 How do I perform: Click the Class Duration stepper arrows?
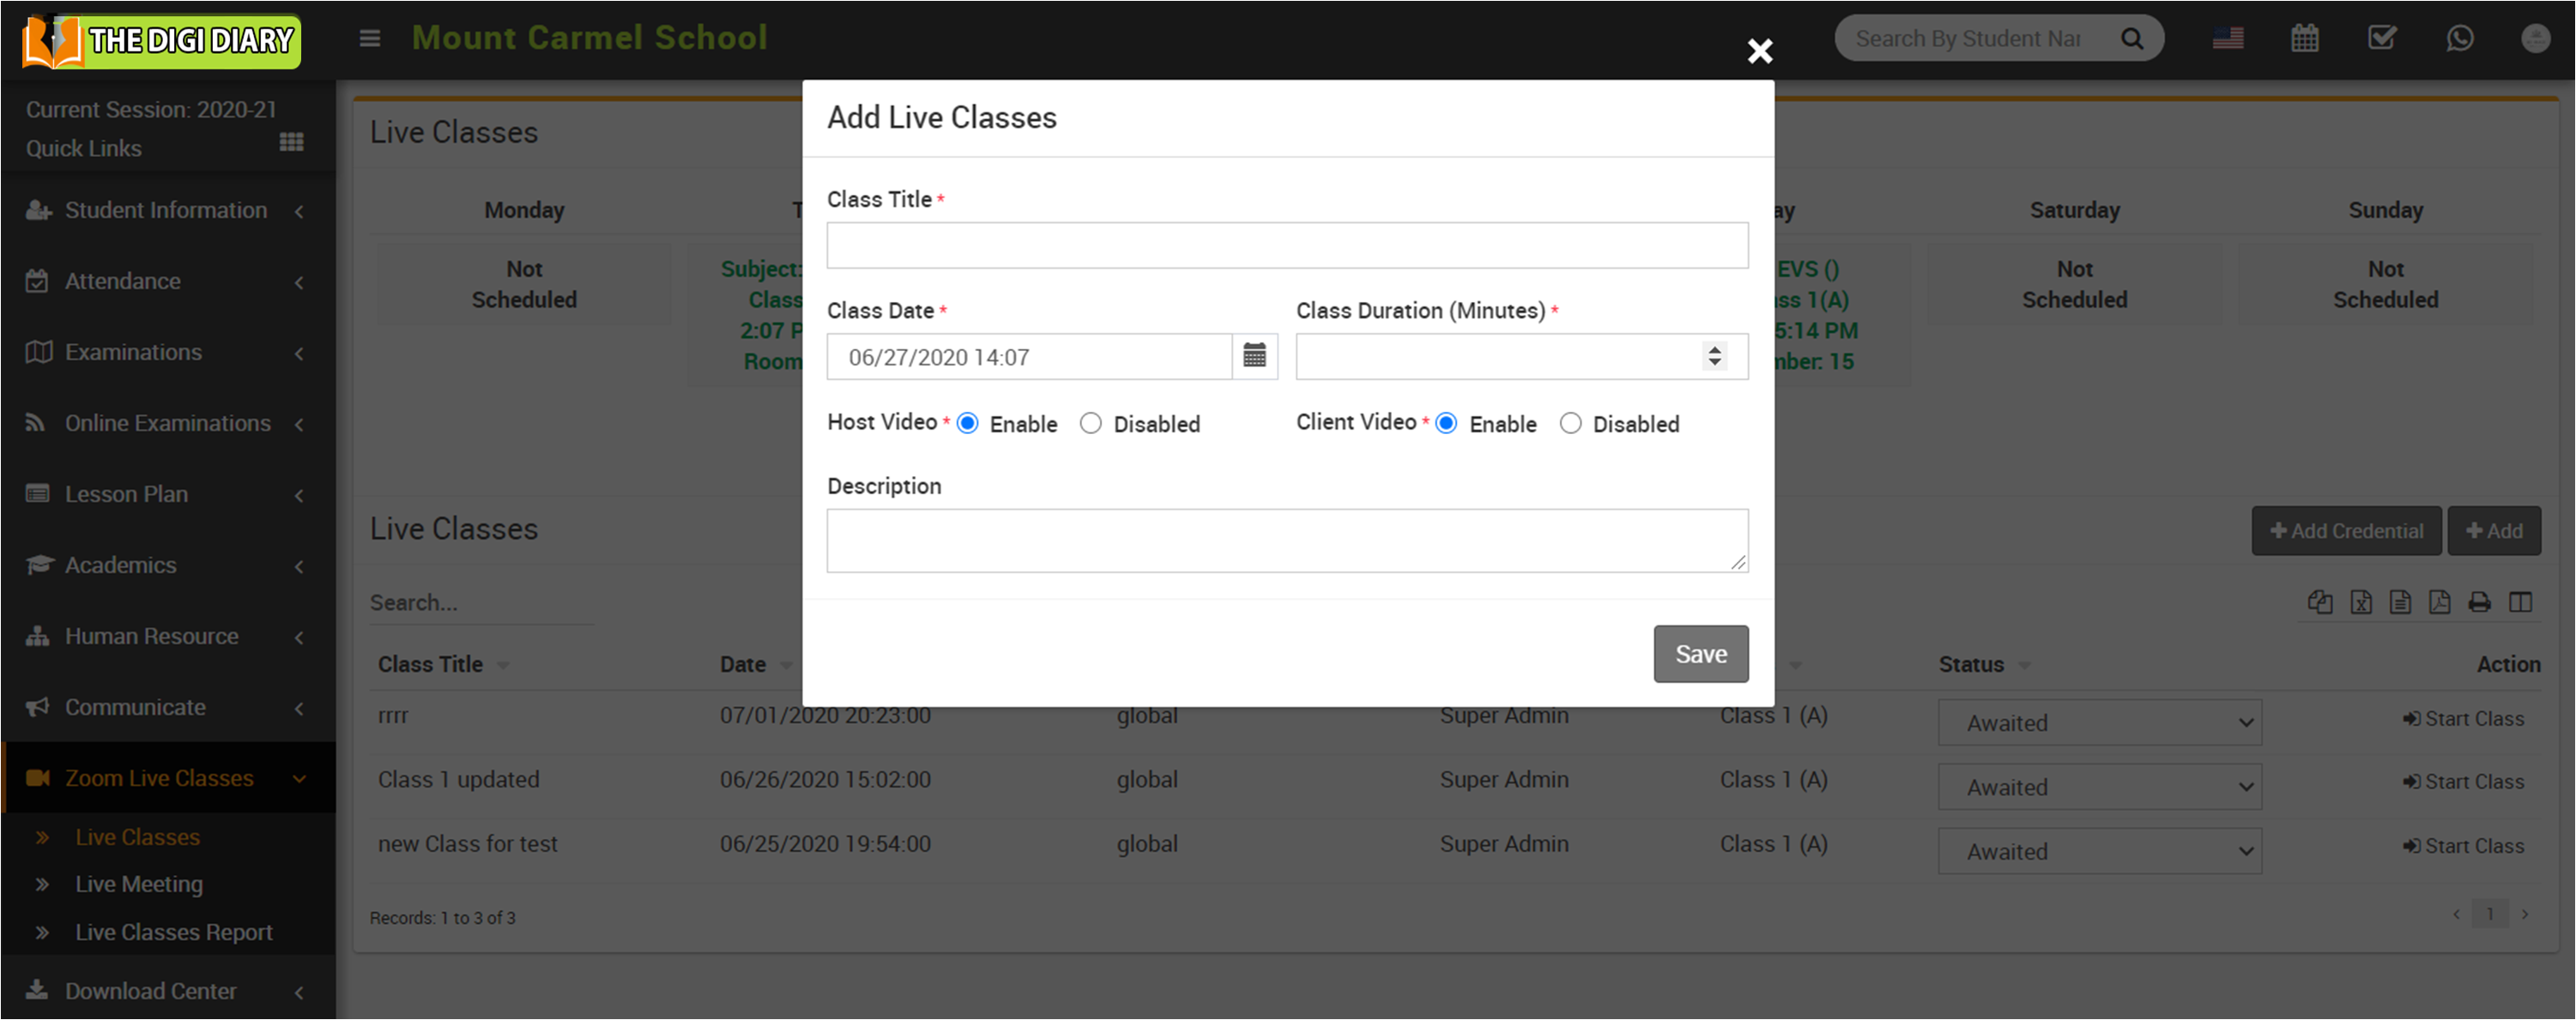click(1714, 356)
